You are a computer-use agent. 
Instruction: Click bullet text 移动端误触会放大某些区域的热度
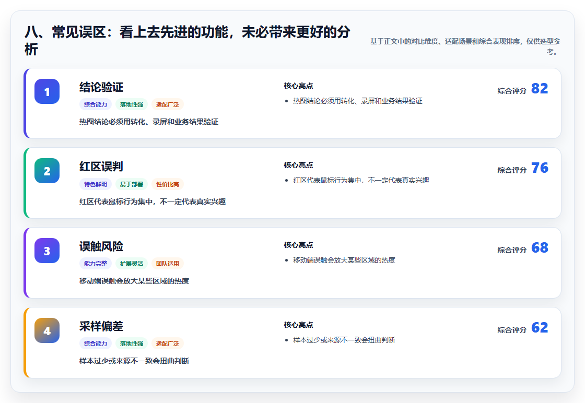tap(344, 260)
